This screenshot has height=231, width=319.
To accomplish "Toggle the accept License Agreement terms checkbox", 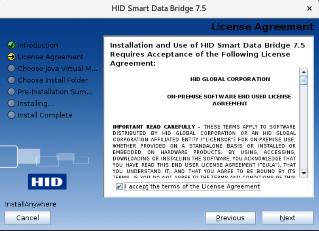I will tap(119, 186).
